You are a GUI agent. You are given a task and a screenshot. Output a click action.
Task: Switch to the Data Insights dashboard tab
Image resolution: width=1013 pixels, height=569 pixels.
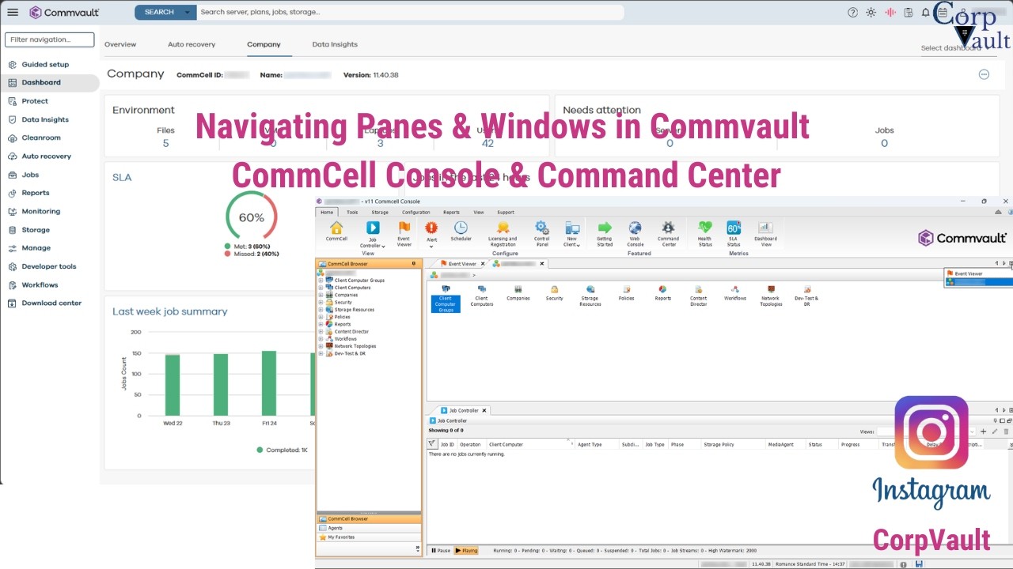click(x=335, y=44)
